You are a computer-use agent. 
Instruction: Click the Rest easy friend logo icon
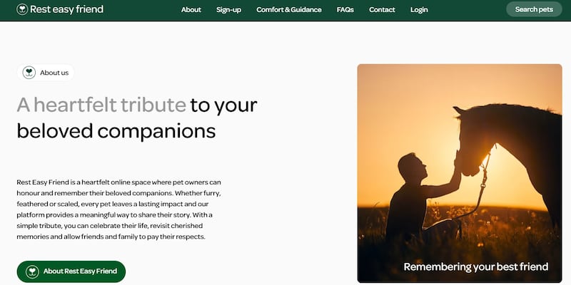23,10
